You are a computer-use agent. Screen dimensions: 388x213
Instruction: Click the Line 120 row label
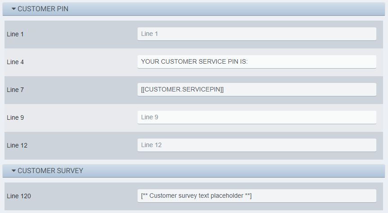[x=19, y=196]
